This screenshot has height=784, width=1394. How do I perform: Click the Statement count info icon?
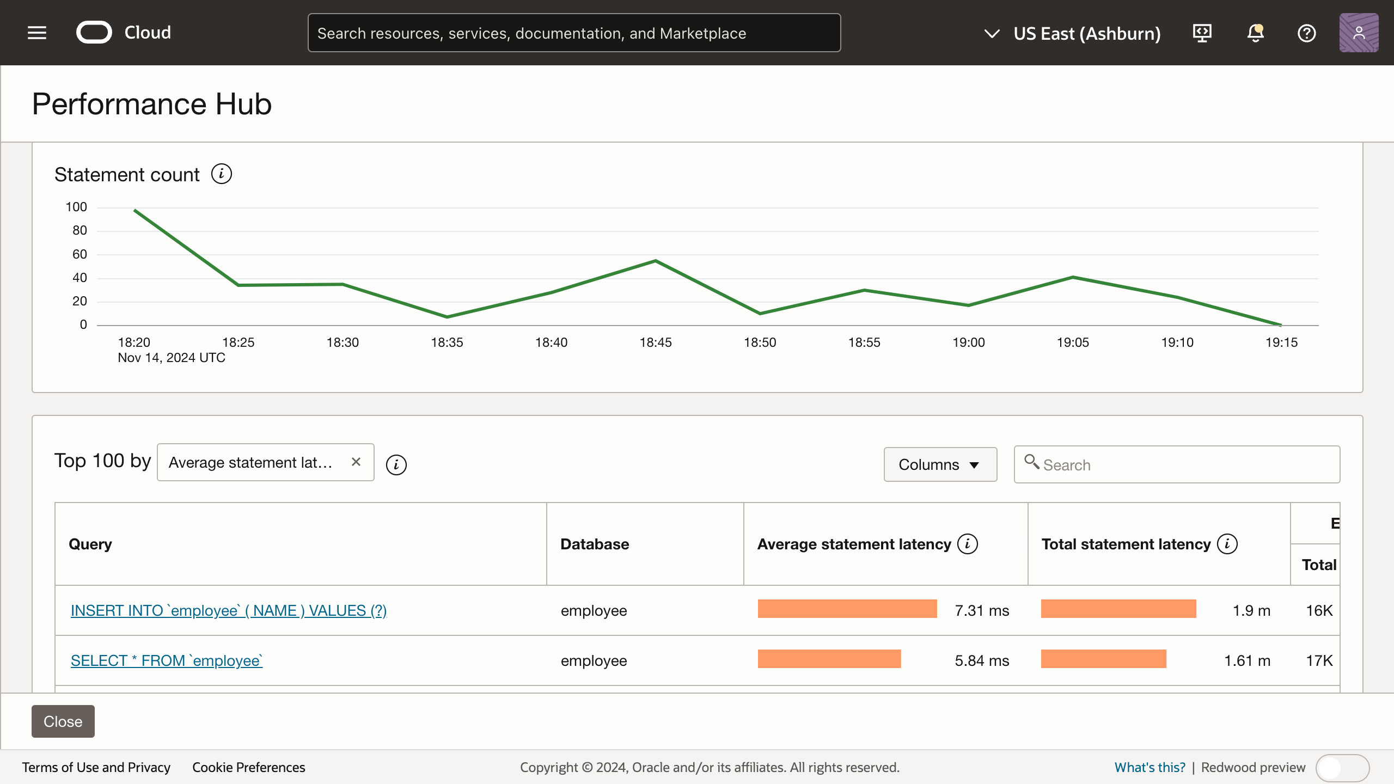[221, 174]
